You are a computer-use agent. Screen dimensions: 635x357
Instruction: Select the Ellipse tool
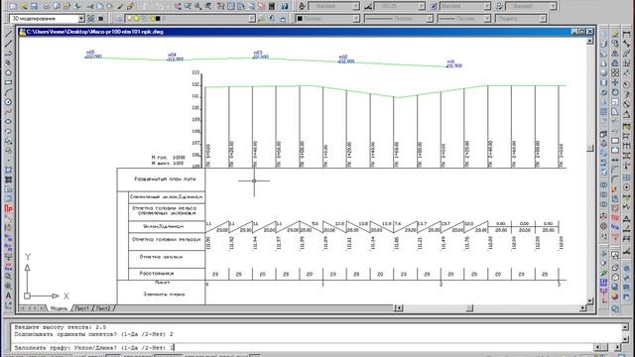coord(8,121)
